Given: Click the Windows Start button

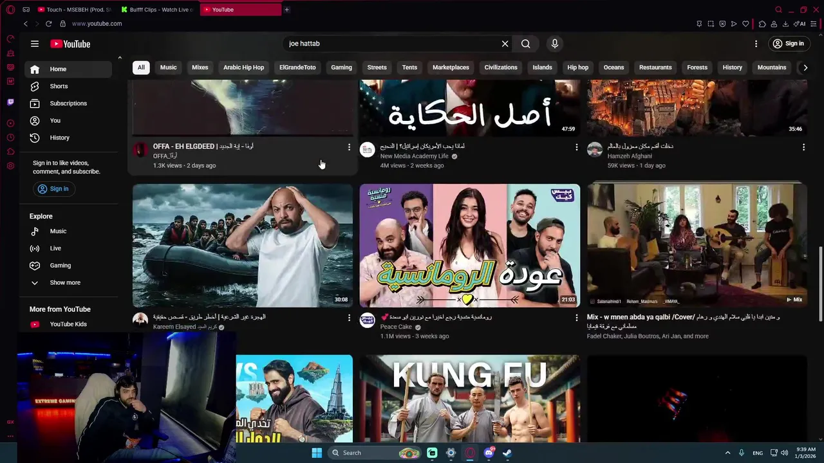Looking at the screenshot, I should pyautogui.click(x=317, y=453).
